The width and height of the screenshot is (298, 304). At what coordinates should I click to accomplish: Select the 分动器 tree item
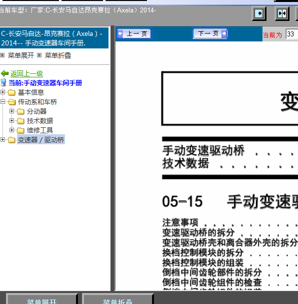tap(36, 111)
